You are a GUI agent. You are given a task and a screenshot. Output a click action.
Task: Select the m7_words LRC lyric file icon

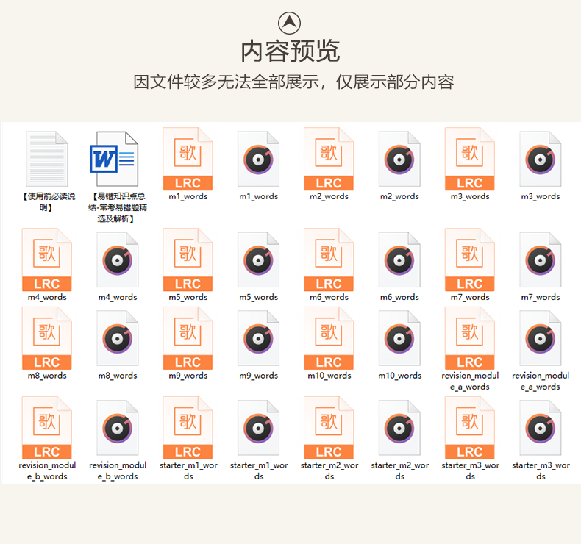click(x=469, y=260)
